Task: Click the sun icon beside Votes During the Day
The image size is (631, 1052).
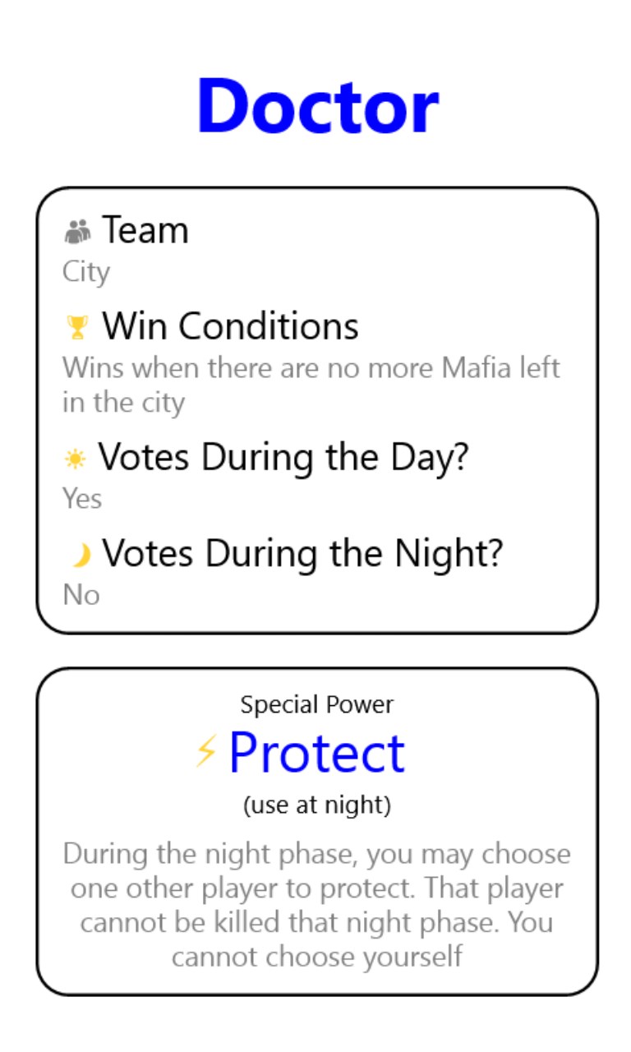Action: pyautogui.click(x=75, y=459)
